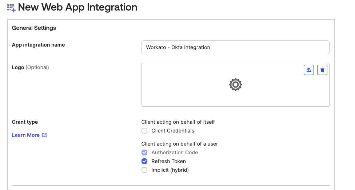Click the "App integration name" label

pos(38,45)
